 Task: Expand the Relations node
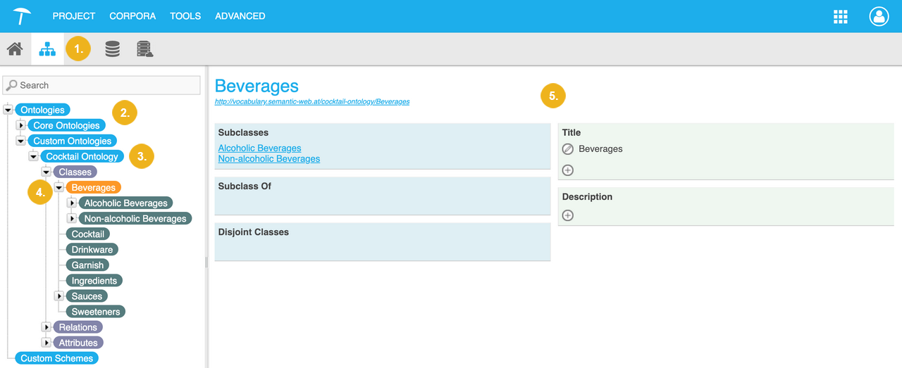[x=47, y=327]
